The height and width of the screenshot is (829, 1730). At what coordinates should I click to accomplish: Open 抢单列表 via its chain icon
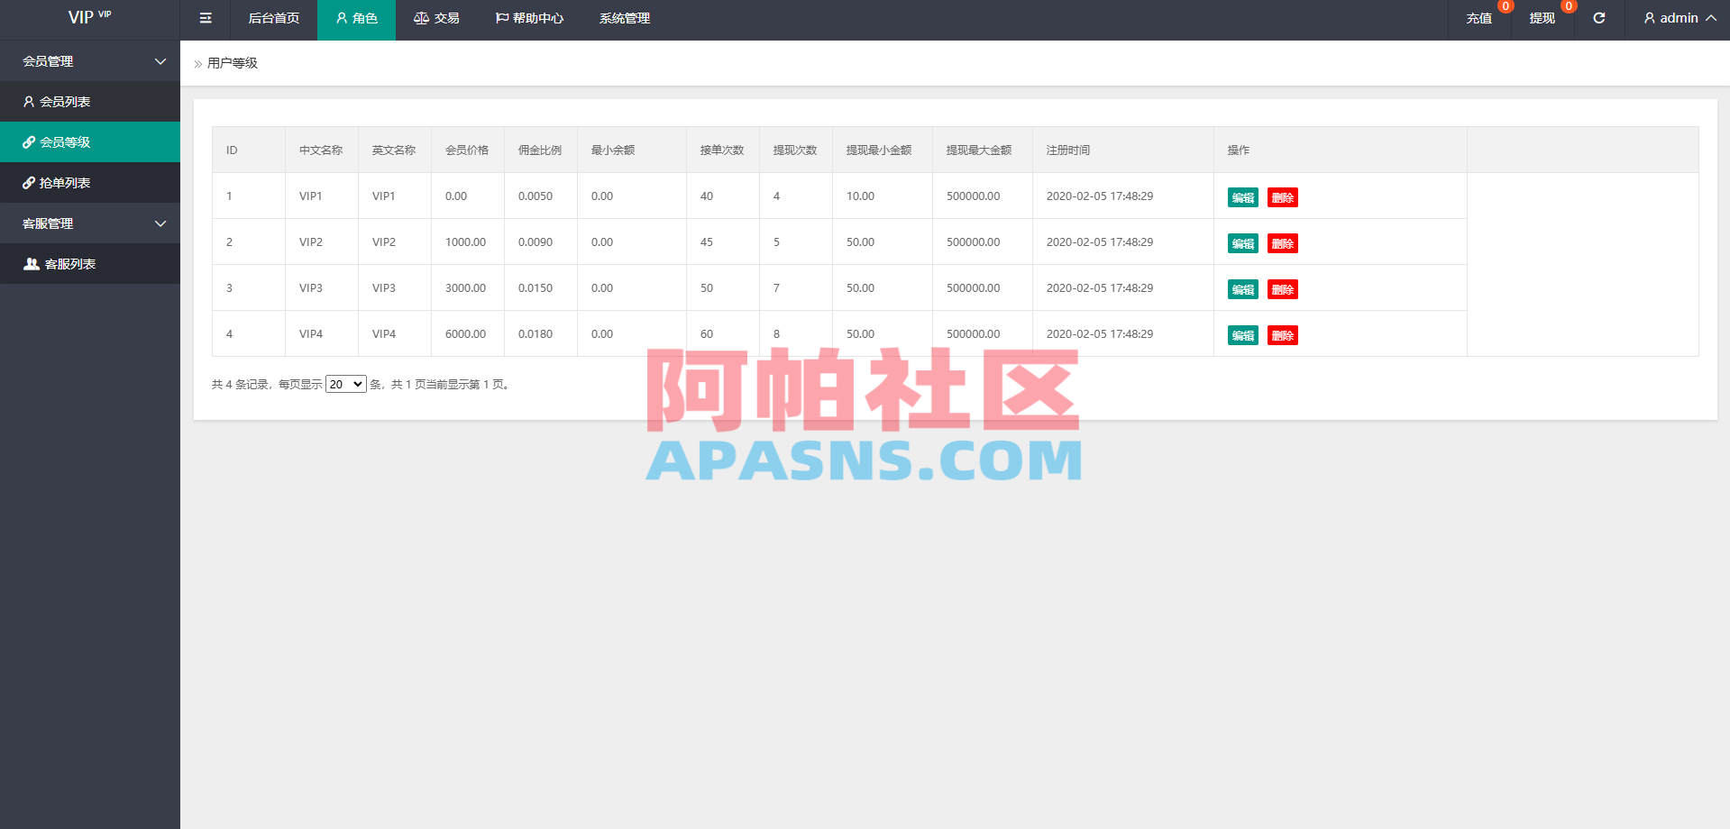pos(30,182)
